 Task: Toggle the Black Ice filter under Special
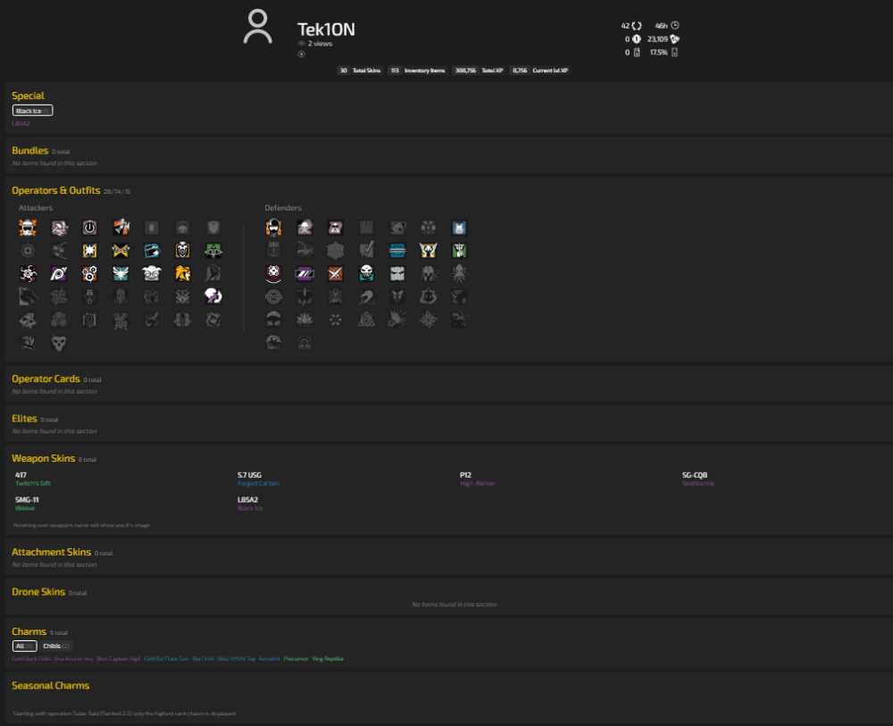click(x=32, y=111)
